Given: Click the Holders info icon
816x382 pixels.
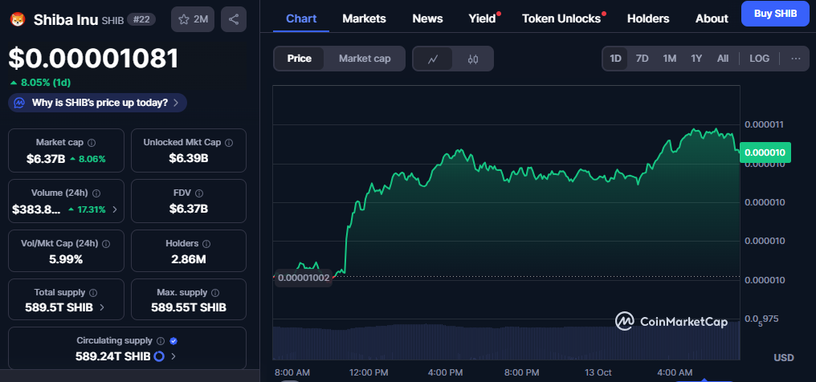Looking at the screenshot, I should click(206, 243).
